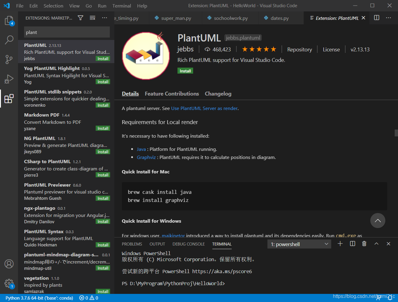Install Yog PlantUML Highlight extension

pos(103,82)
